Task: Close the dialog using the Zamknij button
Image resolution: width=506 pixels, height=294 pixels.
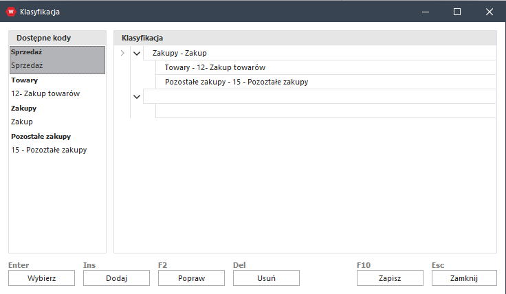Action: [464, 278]
